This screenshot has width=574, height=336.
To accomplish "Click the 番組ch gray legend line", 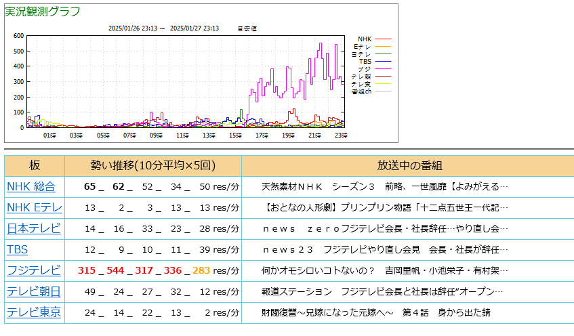I will point(384,91).
